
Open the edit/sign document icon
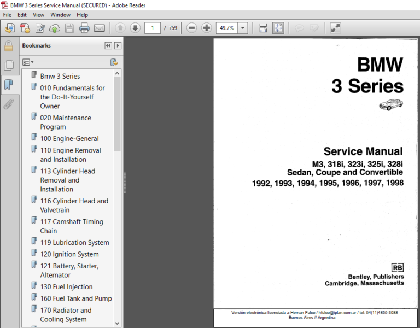[40, 28]
